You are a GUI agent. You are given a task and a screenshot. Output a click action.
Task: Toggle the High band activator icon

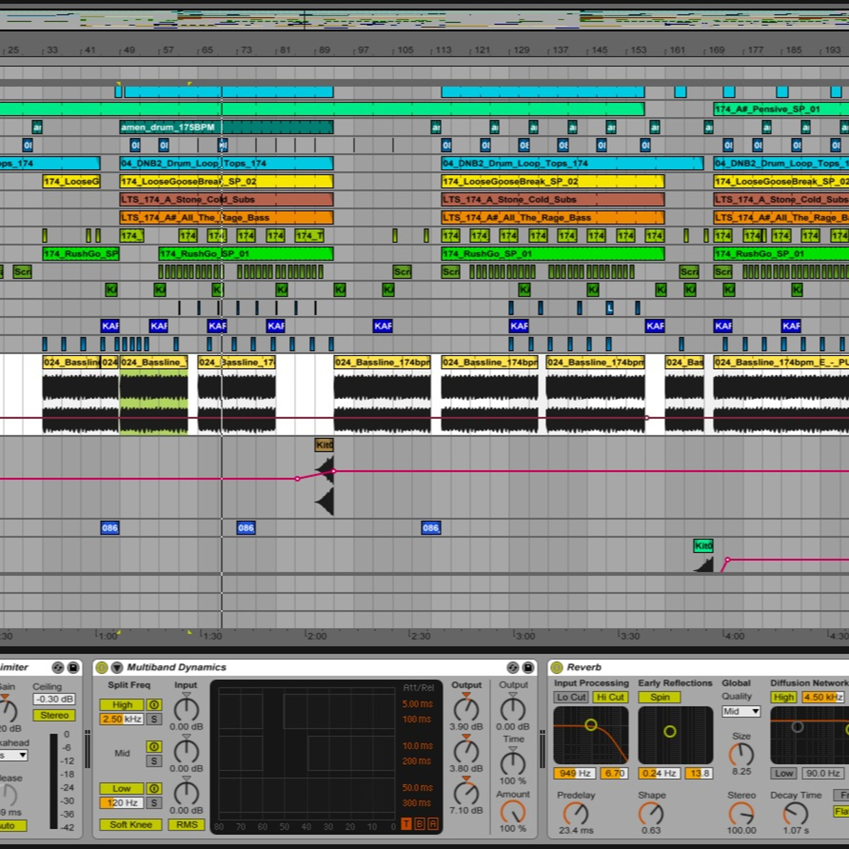point(154,705)
